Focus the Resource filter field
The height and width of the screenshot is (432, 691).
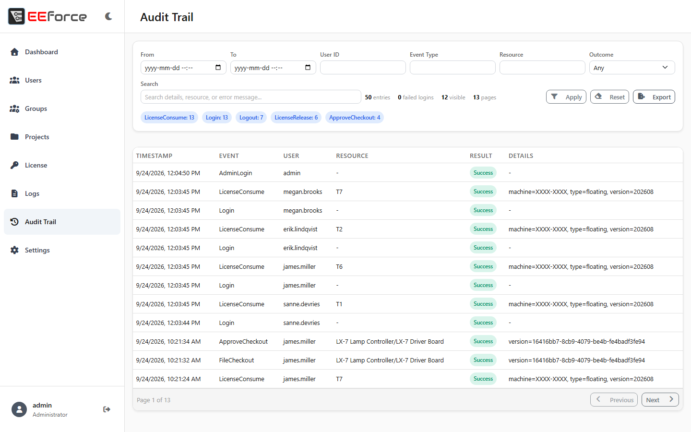pos(542,68)
